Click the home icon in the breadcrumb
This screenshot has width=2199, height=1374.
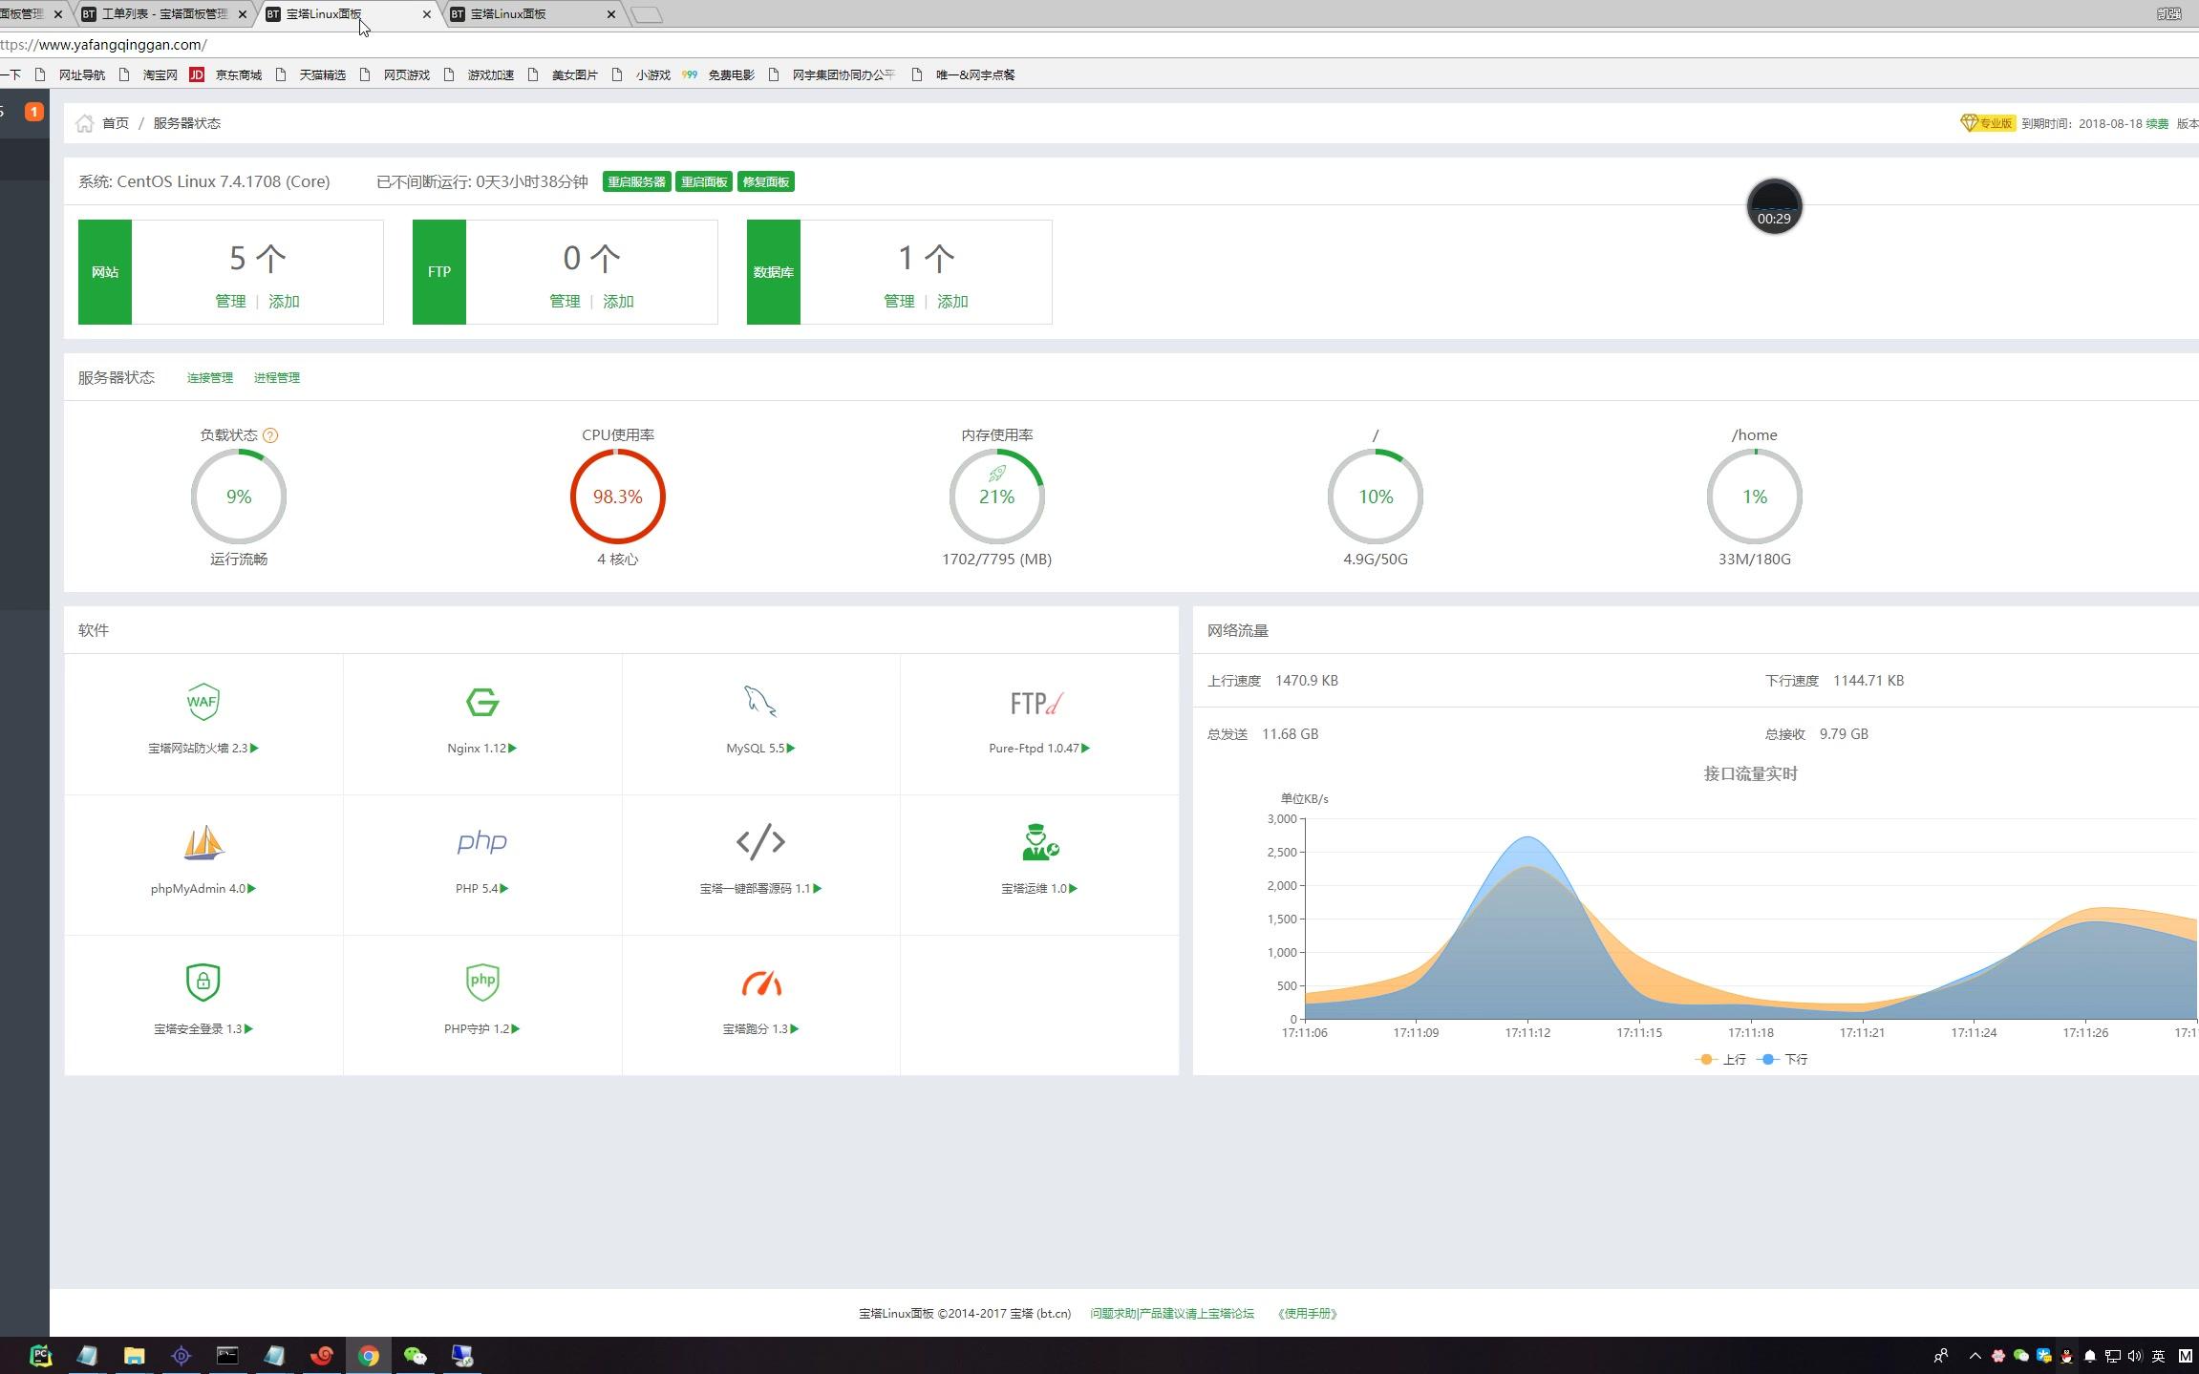pyautogui.click(x=85, y=123)
